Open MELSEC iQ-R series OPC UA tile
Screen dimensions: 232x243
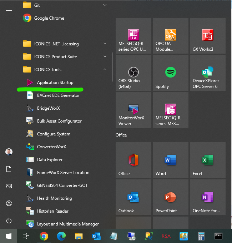coord(133,36)
